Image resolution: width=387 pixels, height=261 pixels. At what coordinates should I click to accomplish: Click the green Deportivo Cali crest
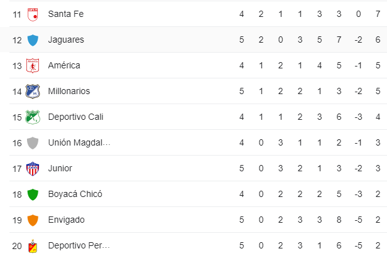33,117
